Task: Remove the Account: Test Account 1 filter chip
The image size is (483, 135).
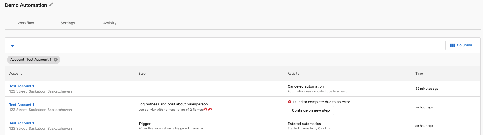Action: click(56, 60)
